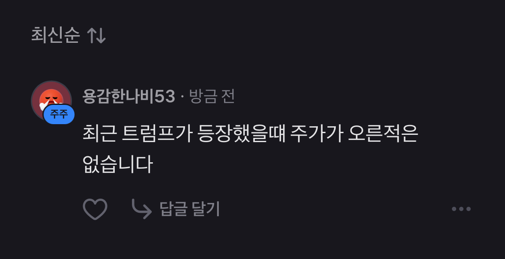Click the 방금 전 timestamp
The height and width of the screenshot is (259, 505).
212,96
